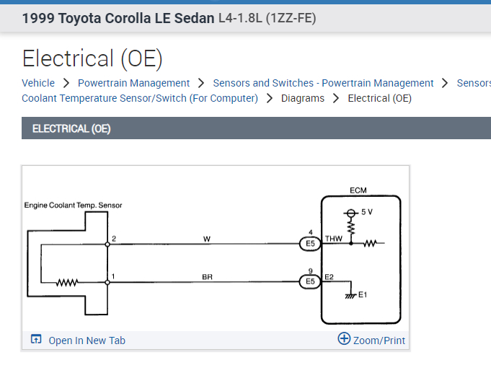Click the chevron arrow after Vehicle breadcrumb
This screenshot has height=378, width=491.
pyautogui.click(x=66, y=83)
